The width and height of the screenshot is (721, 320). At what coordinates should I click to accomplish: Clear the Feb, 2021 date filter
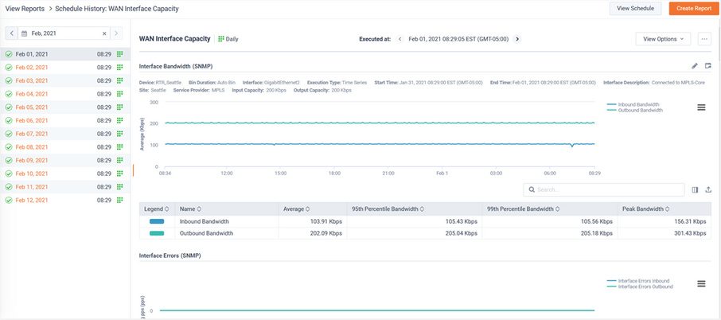(104, 33)
